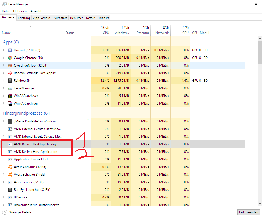Expand the Google Chrome process group
Screen dimensions: 262x218
tap(4, 58)
